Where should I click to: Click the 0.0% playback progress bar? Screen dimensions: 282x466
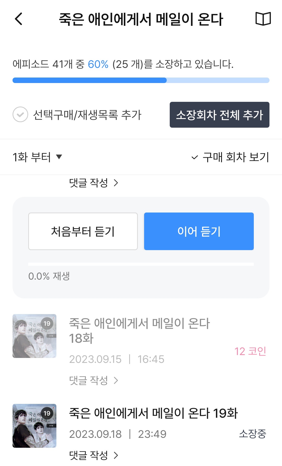[141, 264]
